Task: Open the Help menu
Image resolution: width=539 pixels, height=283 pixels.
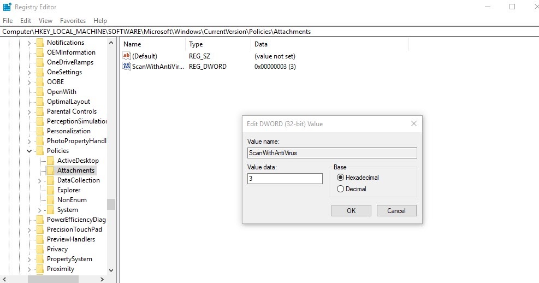Action: point(100,21)
